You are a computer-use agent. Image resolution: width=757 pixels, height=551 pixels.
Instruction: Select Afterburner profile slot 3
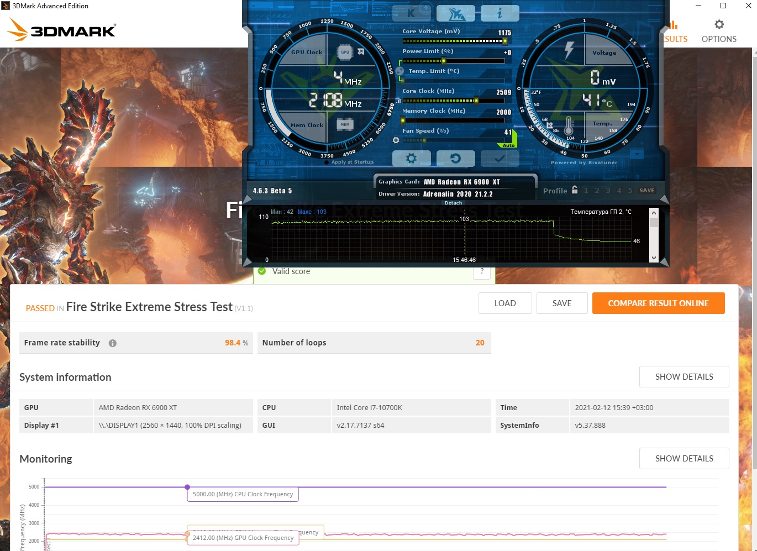(x=608, y=190)
